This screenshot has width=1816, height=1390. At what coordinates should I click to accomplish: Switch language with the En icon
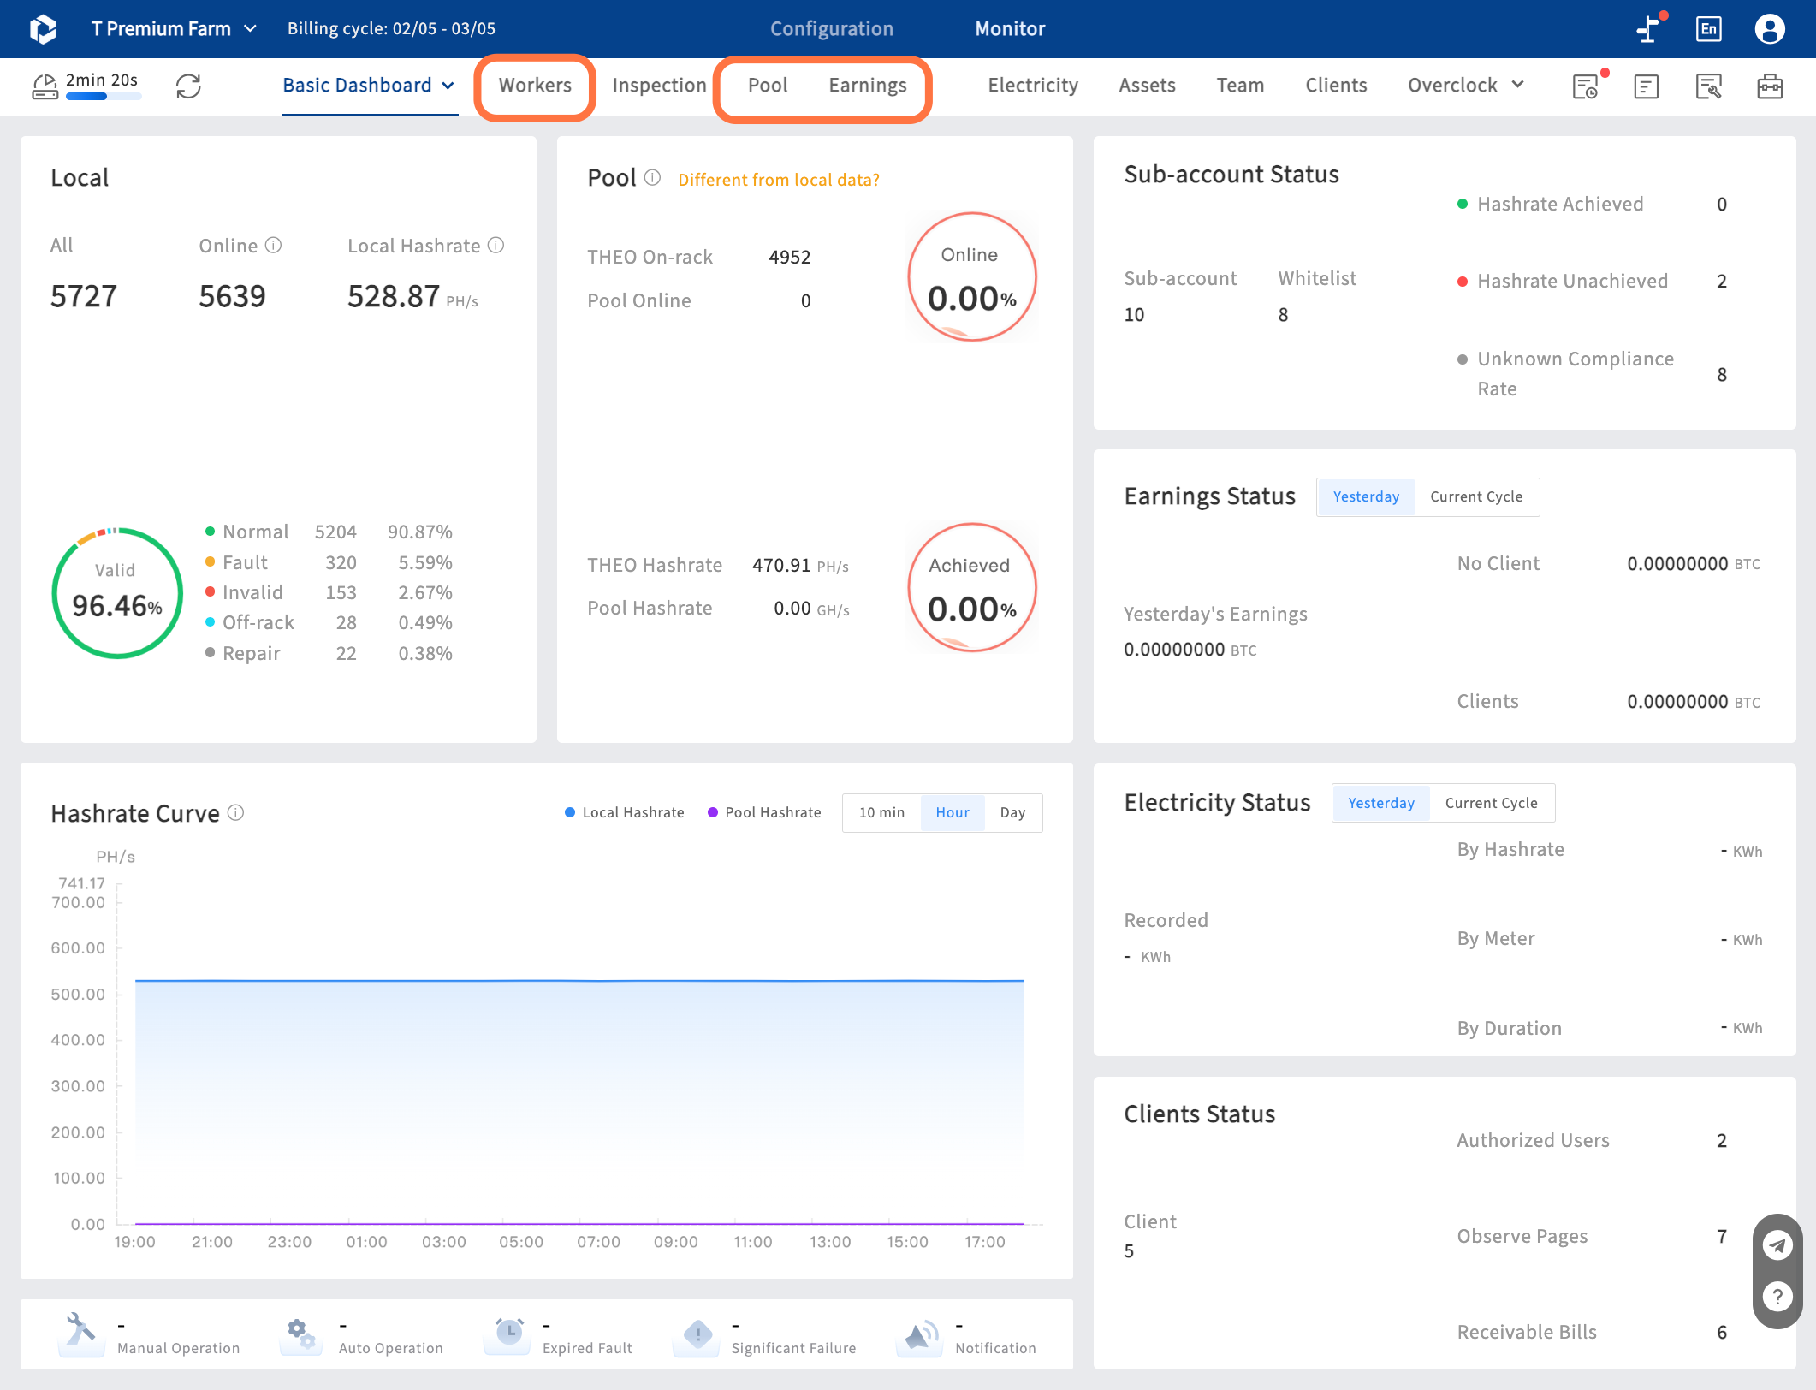[x=1708, y=29]
